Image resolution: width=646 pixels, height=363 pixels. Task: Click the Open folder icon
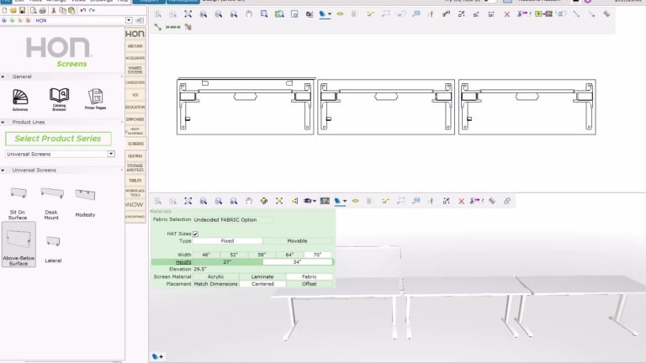click(x=13, y=10)
